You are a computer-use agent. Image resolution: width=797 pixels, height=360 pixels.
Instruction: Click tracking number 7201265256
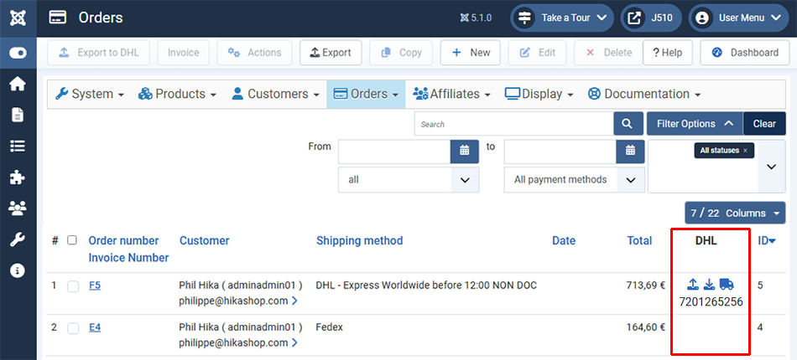pos(711,302)
